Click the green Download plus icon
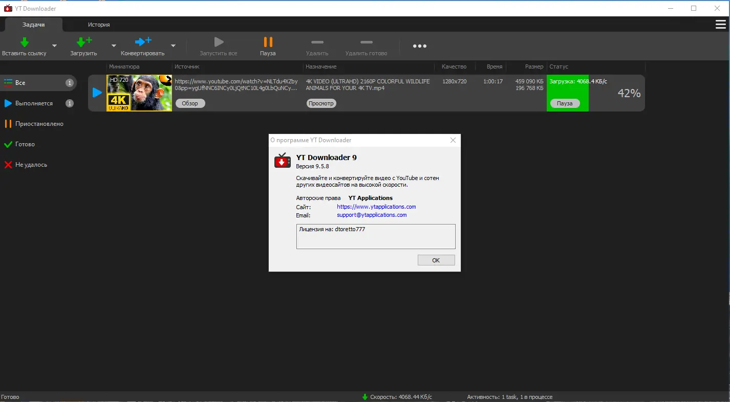 click(x=83, y=42)
